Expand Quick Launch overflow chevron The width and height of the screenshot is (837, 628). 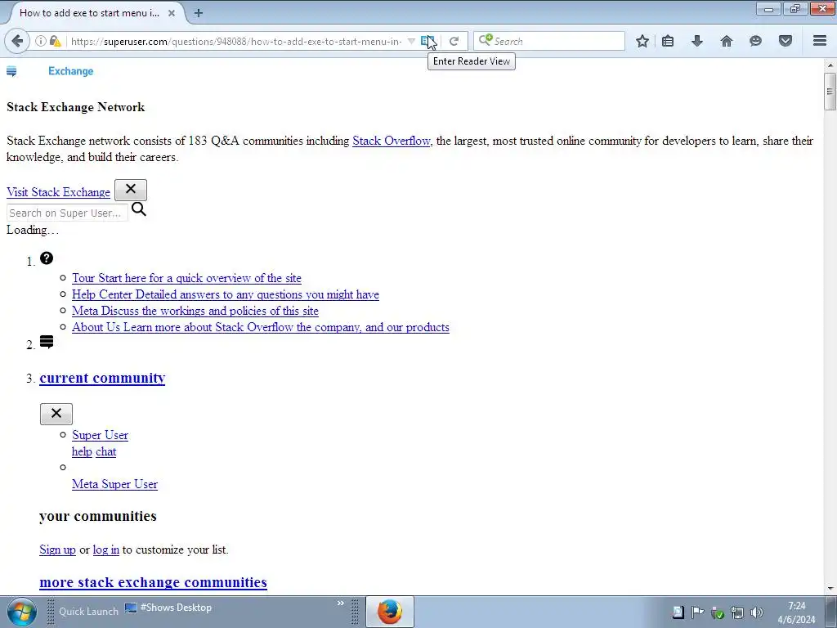(341, 603)
